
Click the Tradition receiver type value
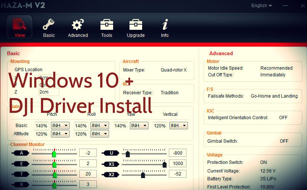coord(170,92)
